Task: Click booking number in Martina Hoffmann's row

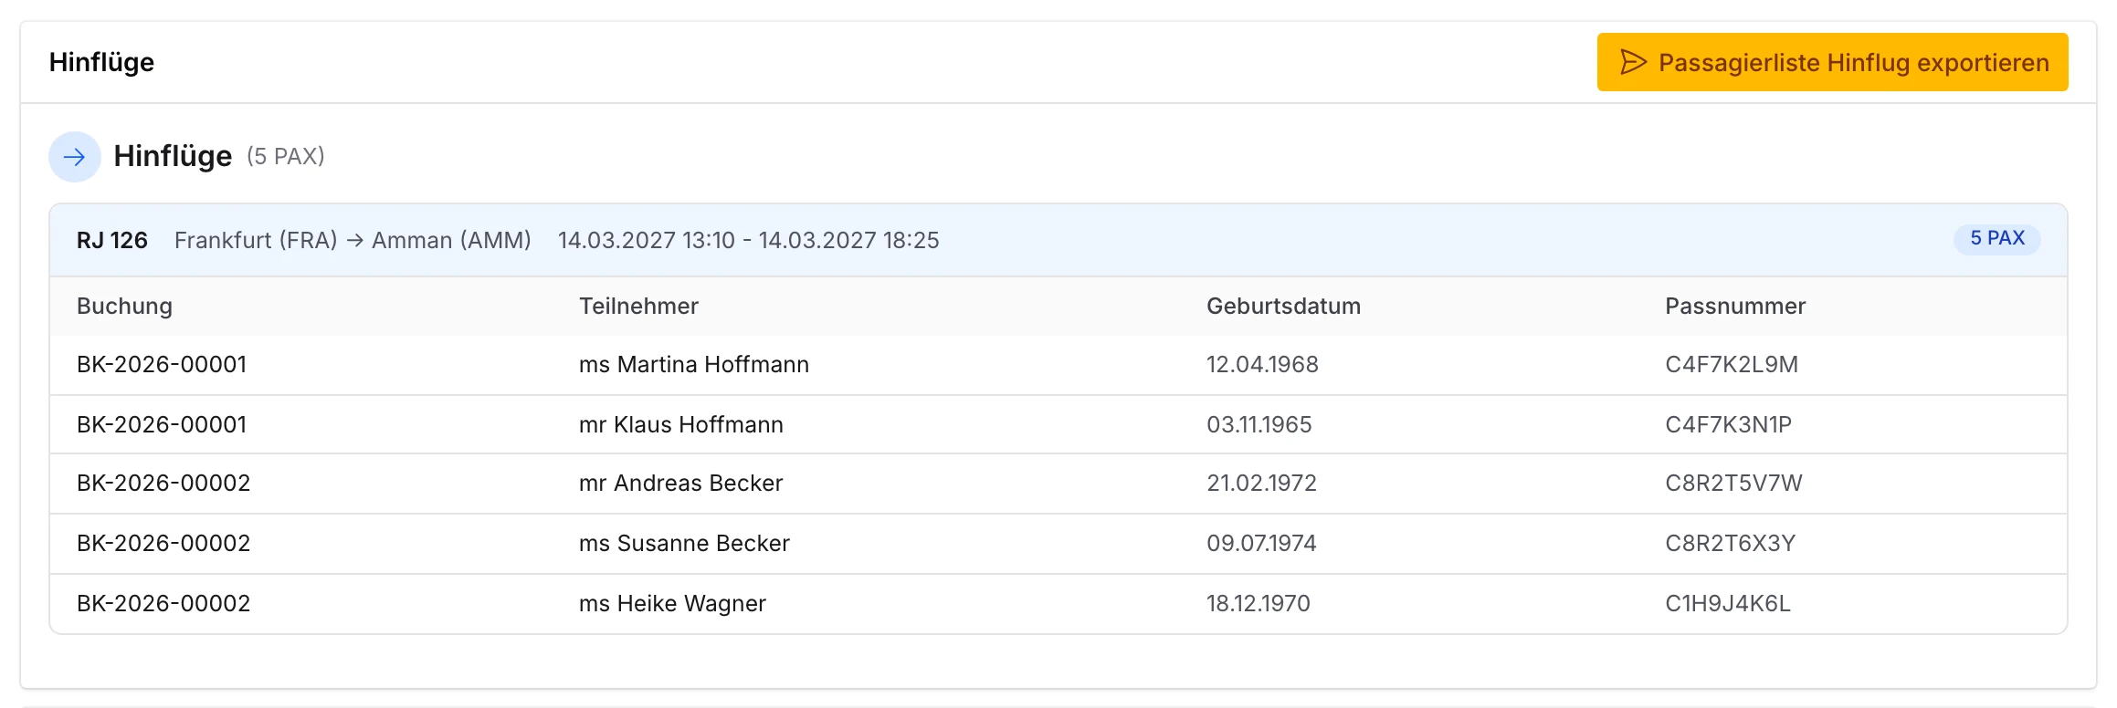Action: [x=162, y=365]
